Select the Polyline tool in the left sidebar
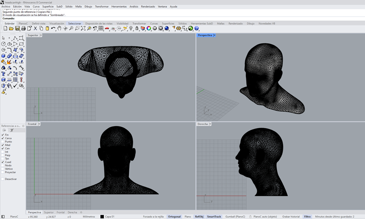 (x=15, y=38)
